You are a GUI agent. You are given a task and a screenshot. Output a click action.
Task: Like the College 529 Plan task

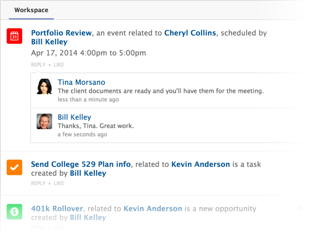click(x=59, y=183)
